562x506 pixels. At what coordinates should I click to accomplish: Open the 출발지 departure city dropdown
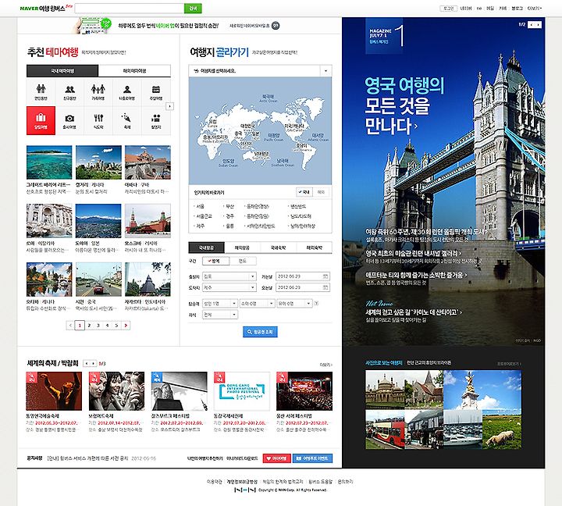229,276
